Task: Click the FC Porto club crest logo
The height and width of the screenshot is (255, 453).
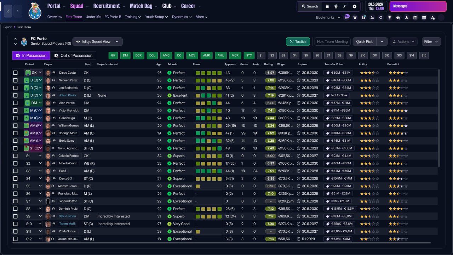Action: coord(35,11)
